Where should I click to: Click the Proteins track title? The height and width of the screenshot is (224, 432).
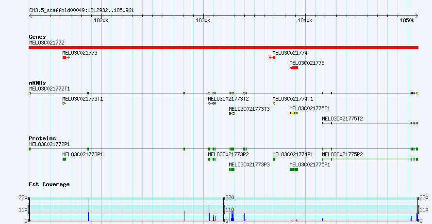coord(42,138)
